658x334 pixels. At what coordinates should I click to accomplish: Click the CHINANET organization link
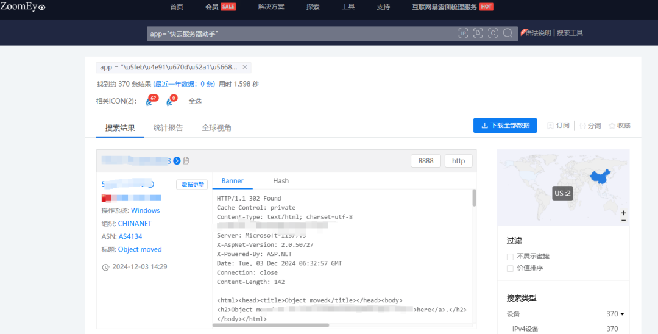135,224
